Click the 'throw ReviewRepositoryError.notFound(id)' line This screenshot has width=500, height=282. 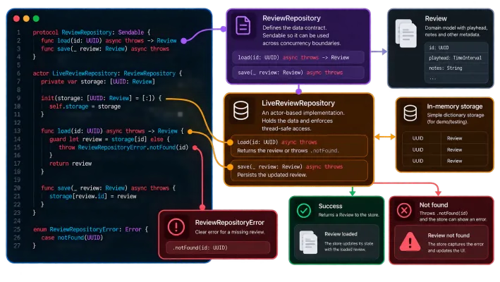coord(123,147)
